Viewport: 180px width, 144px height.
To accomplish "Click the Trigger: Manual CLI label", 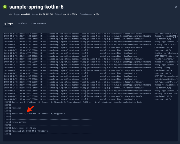I will [22, 14].
